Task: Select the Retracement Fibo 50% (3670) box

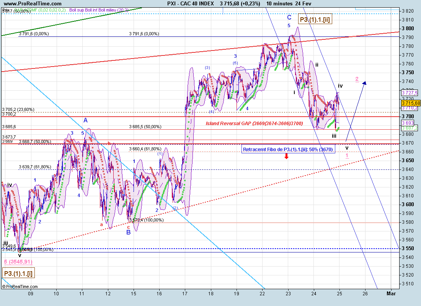Action: 288,150
